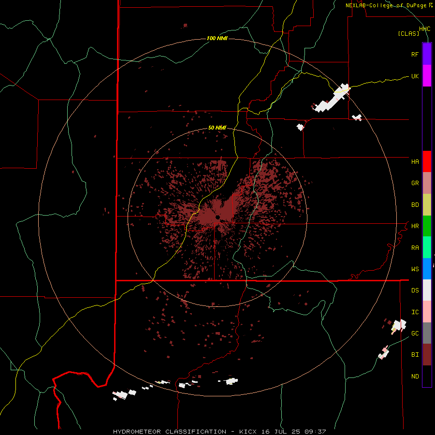Click the GC gray legend swatch
This screenshot has height=435, width=435.
[427, 333]
